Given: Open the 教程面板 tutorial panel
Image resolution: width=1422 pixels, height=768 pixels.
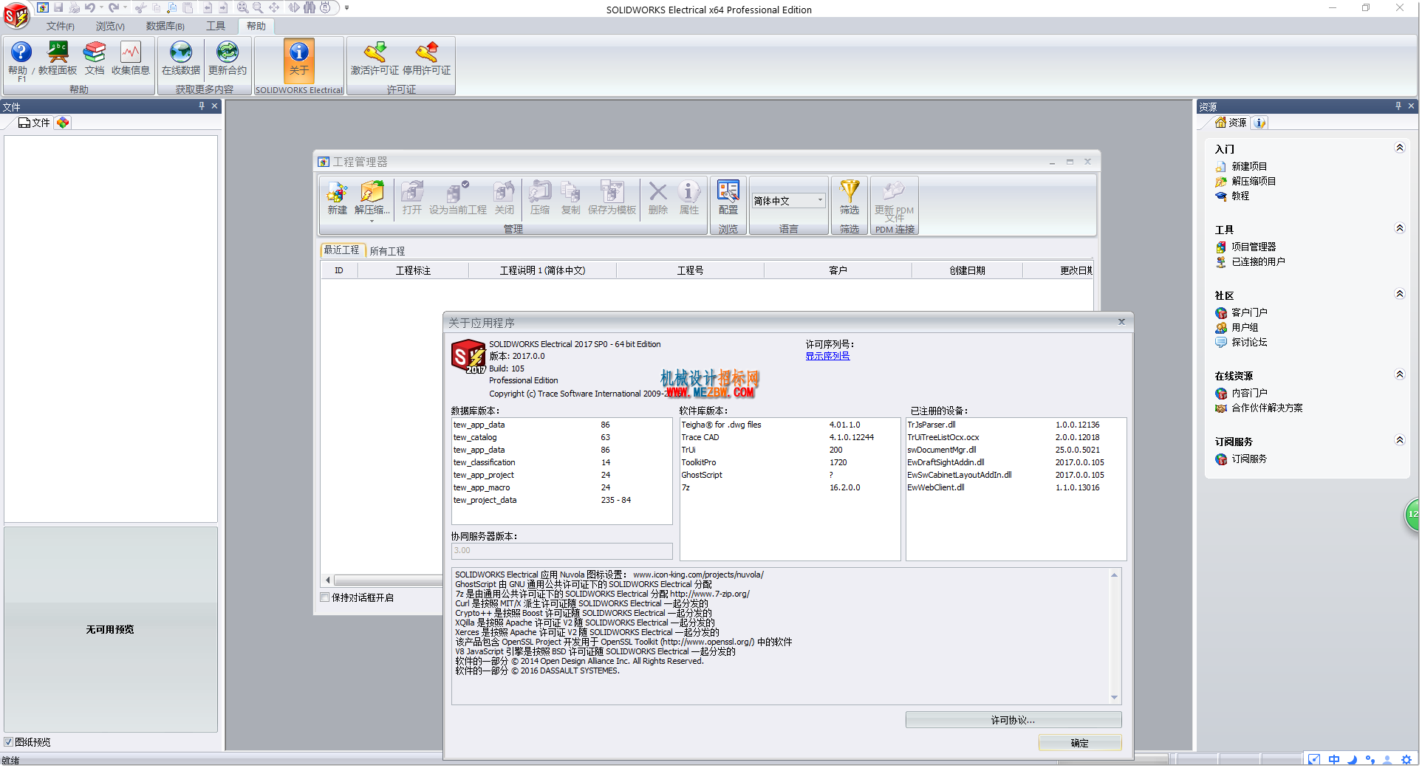Looking at the screenshot, I should click(x=58, y=59).
